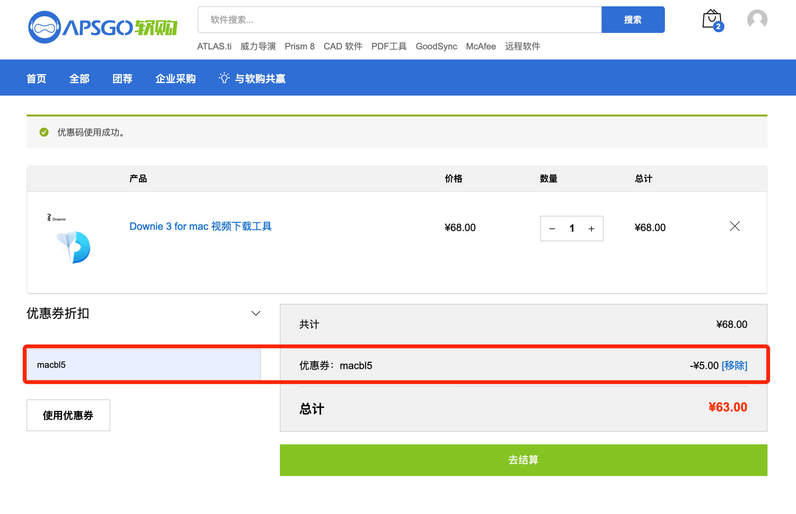Open the 全部 navigation item

tap(79, 78)
